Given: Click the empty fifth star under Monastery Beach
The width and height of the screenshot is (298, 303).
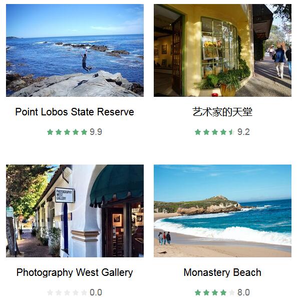Looking at the screenshot, I should pyautogui.click(x=232, y=292).
